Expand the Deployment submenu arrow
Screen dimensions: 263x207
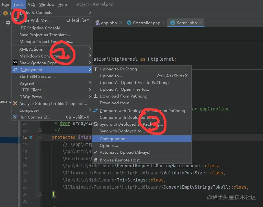click(x=90, y=69)
